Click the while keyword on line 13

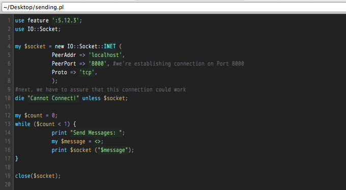pyautogui.click(x=23, y=124)
